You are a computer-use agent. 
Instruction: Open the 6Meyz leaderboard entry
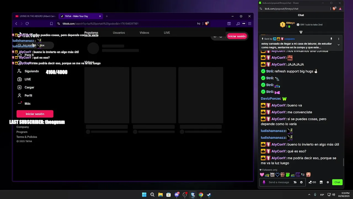[287, 25]
